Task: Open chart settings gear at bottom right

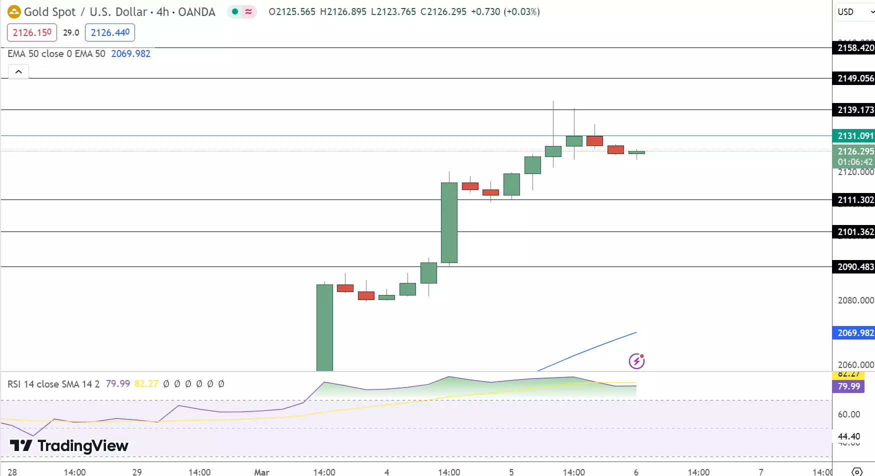Action: point(857,471)
